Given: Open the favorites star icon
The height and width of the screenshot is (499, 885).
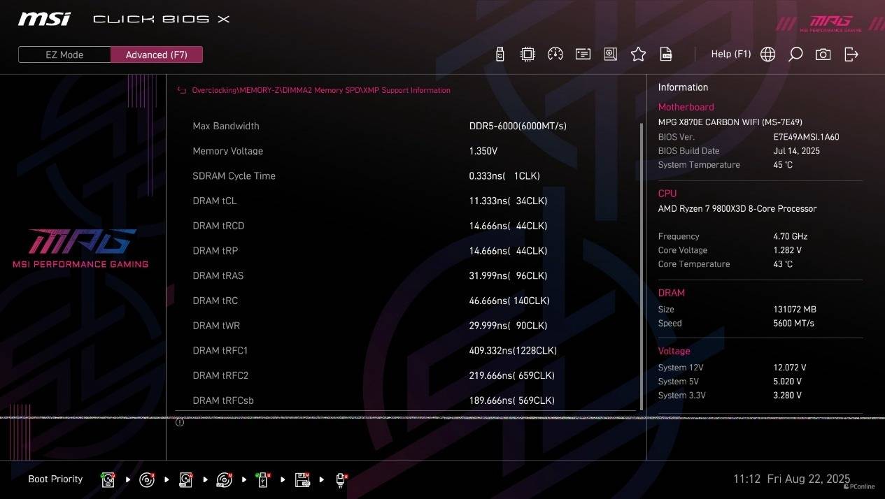Looking at the screenshot, I should coord(638,54).
